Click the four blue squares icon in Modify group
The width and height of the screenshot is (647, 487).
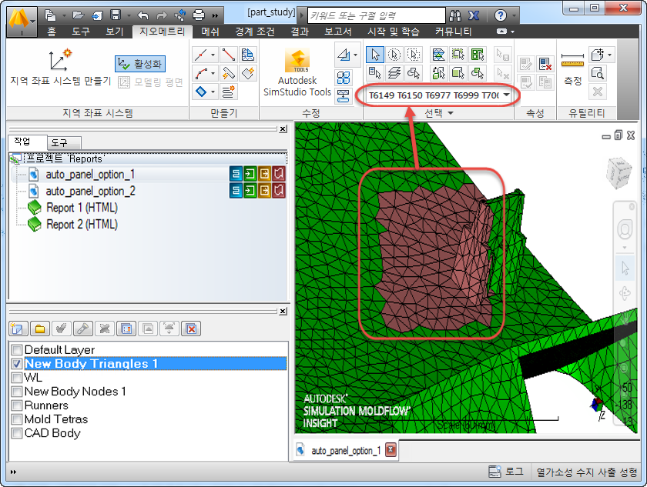tap(344, 78)
